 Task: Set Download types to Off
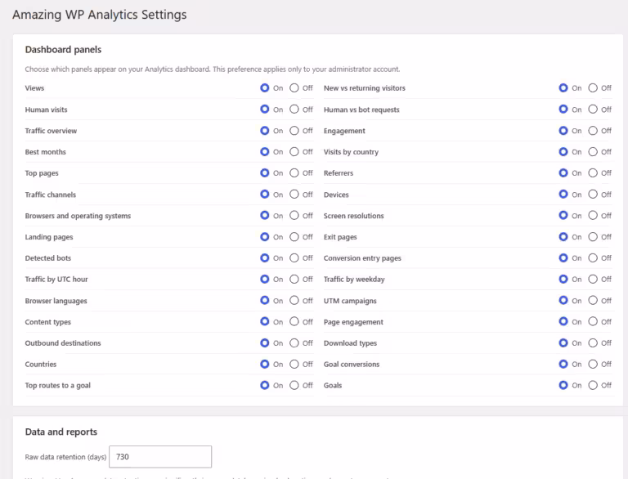tap(593, 342)
